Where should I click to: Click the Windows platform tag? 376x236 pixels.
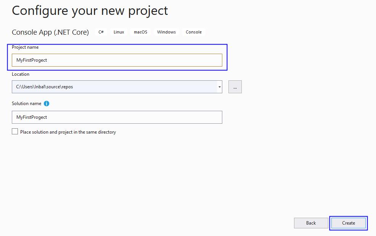coord(166,32)
